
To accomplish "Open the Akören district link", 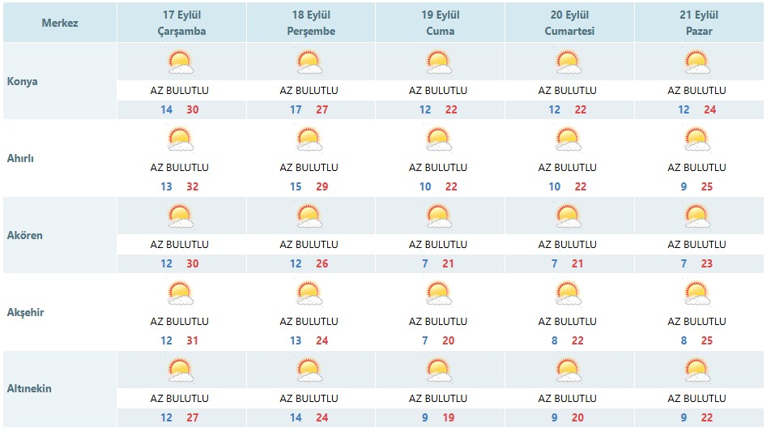I will tap(24, 235).
